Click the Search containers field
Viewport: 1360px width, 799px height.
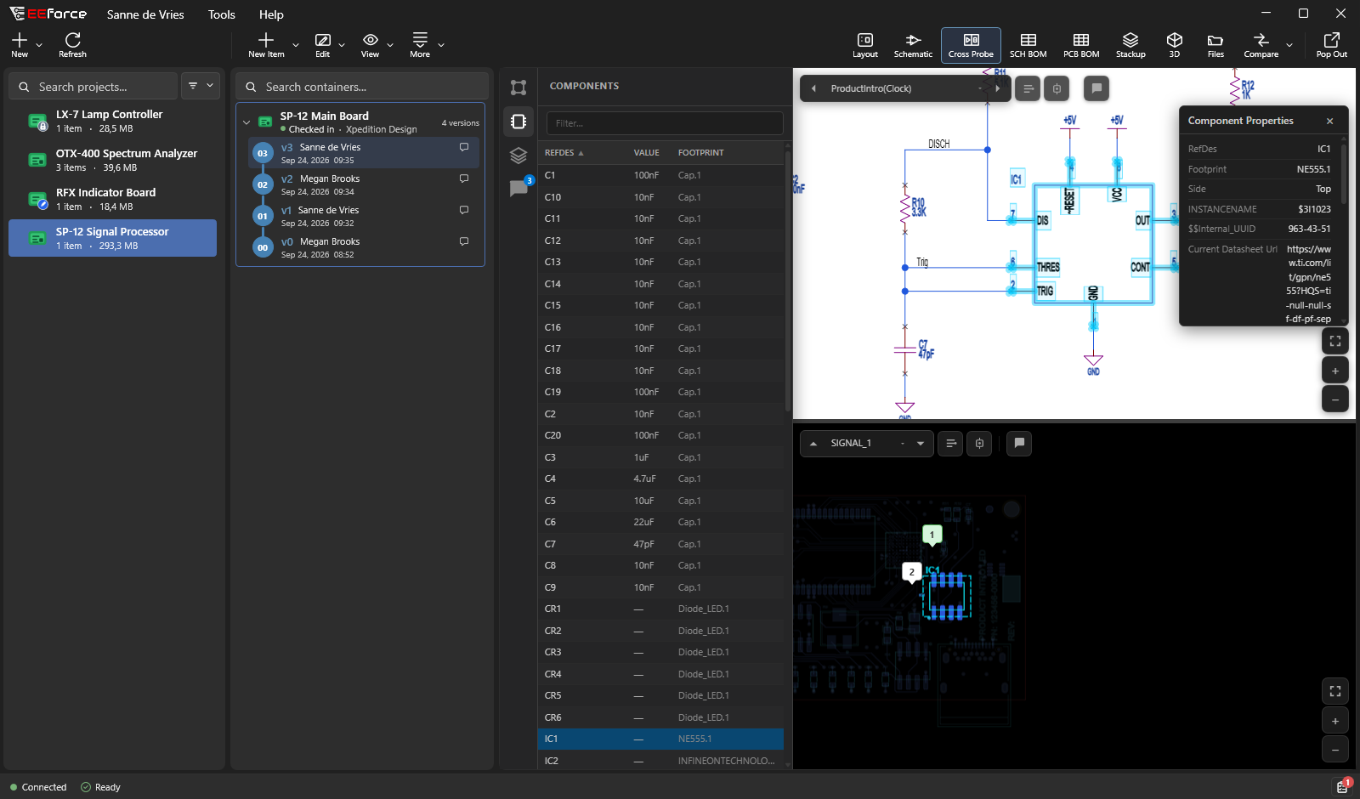(x=362, y=87)
